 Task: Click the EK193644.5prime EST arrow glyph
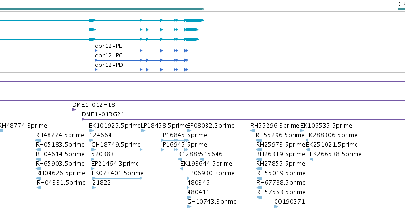182,169
